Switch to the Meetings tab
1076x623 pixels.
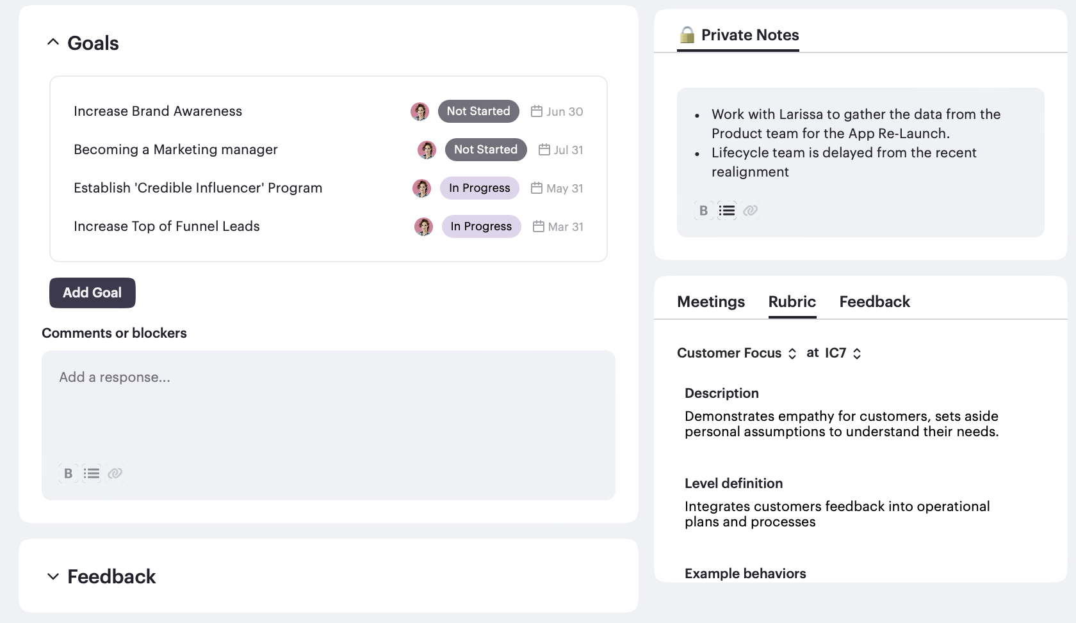711,302
